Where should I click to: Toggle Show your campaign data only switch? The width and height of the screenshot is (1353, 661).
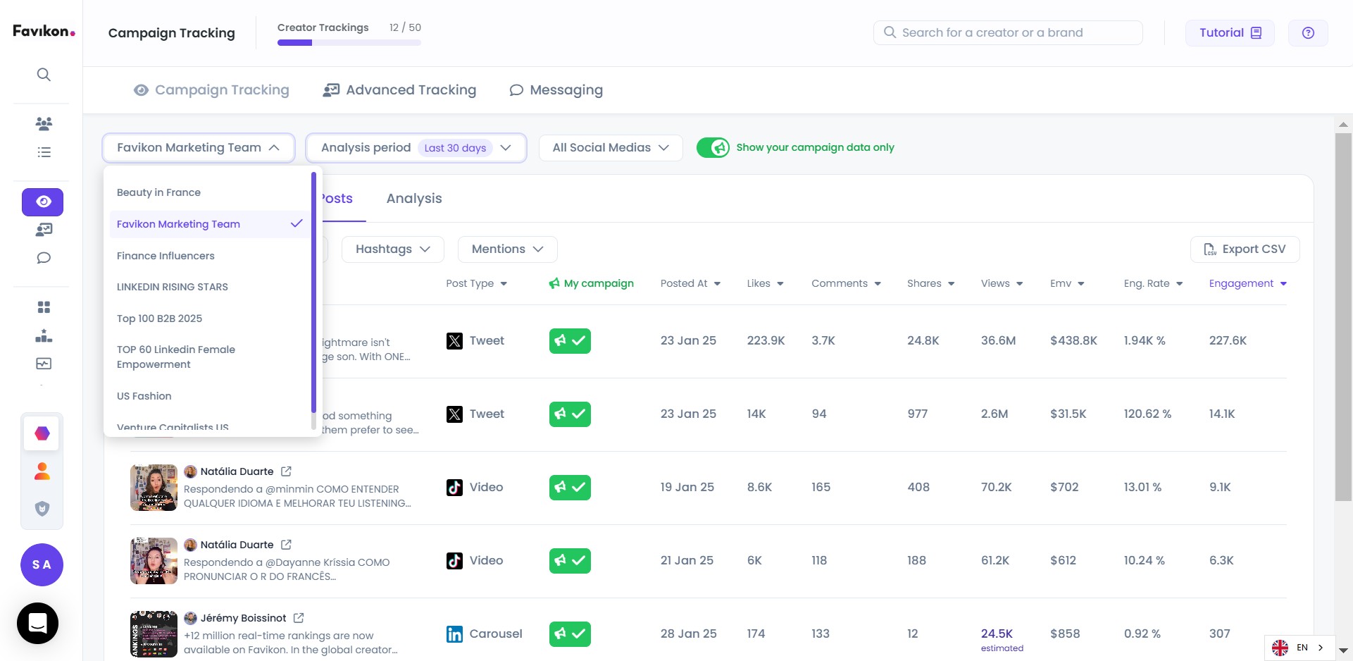click(x=713, y=147)
